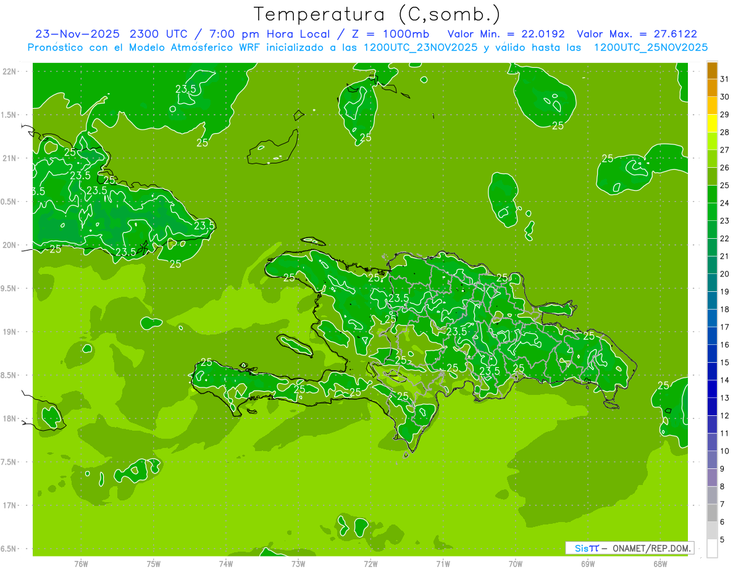This screenshot has width=741, height=572.
Task: Click the color scale label 21
Action: tap(725, 256)
